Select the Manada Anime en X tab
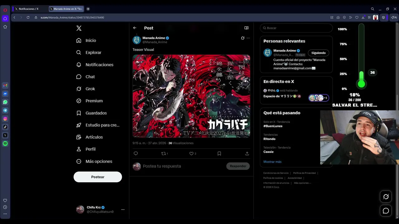 coord(66,9)
